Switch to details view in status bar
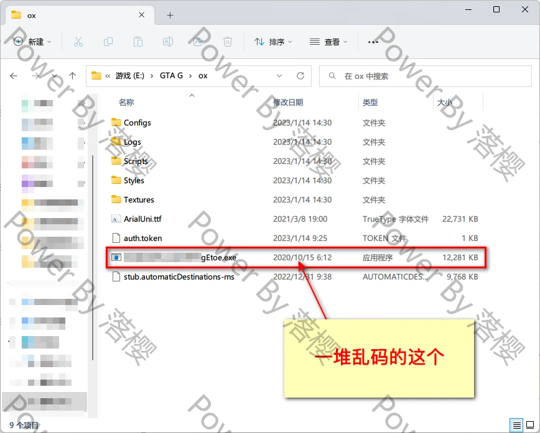 coord(516,426)
